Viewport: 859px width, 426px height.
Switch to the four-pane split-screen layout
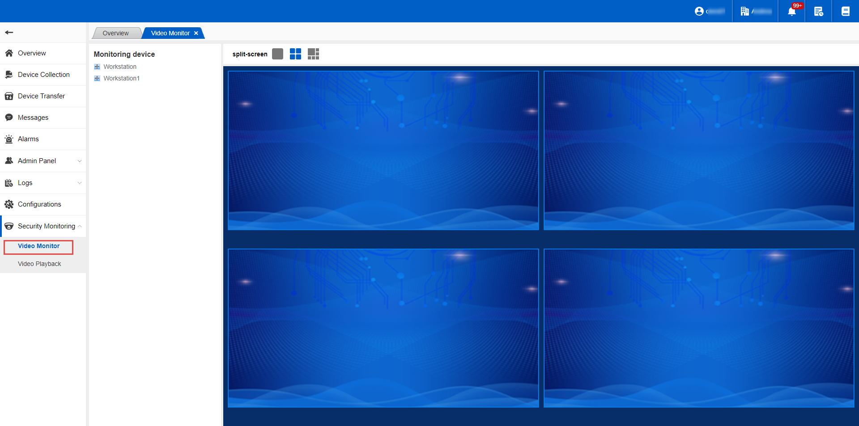pyautogui.click(x=295, y=54)
